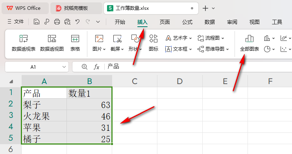Open a new tab with plus icon
This screenshot has height=154, width=292.
coord(205,8)
